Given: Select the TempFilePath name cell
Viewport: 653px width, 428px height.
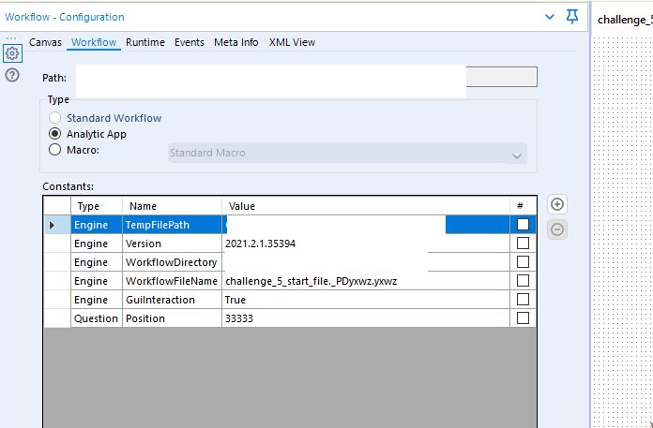Looking at the screenshot, I should pos(172,225).
